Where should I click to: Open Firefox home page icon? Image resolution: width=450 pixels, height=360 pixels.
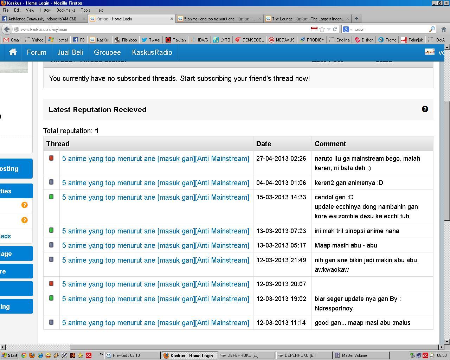pos(443,29)
